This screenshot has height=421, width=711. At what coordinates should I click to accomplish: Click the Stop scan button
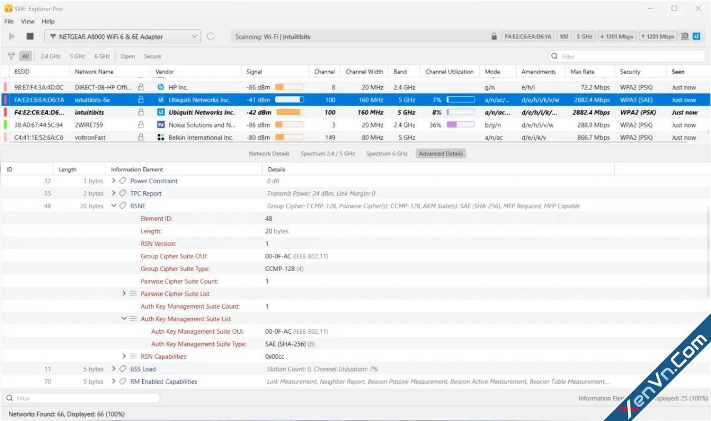(x=30, y=37)
